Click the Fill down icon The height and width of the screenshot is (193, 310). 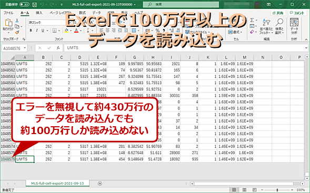tap(252, 26)
